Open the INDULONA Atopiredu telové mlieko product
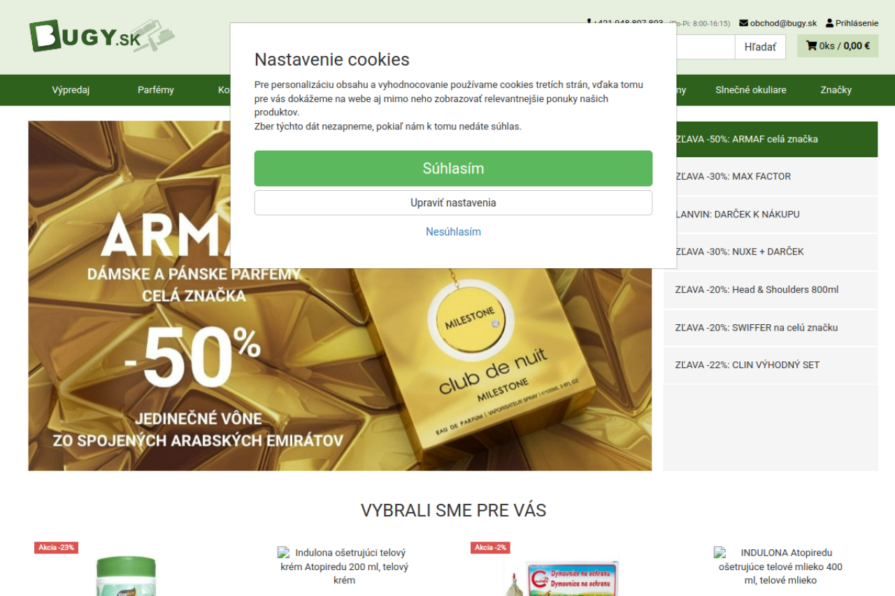895x596 pixels. 780,567
